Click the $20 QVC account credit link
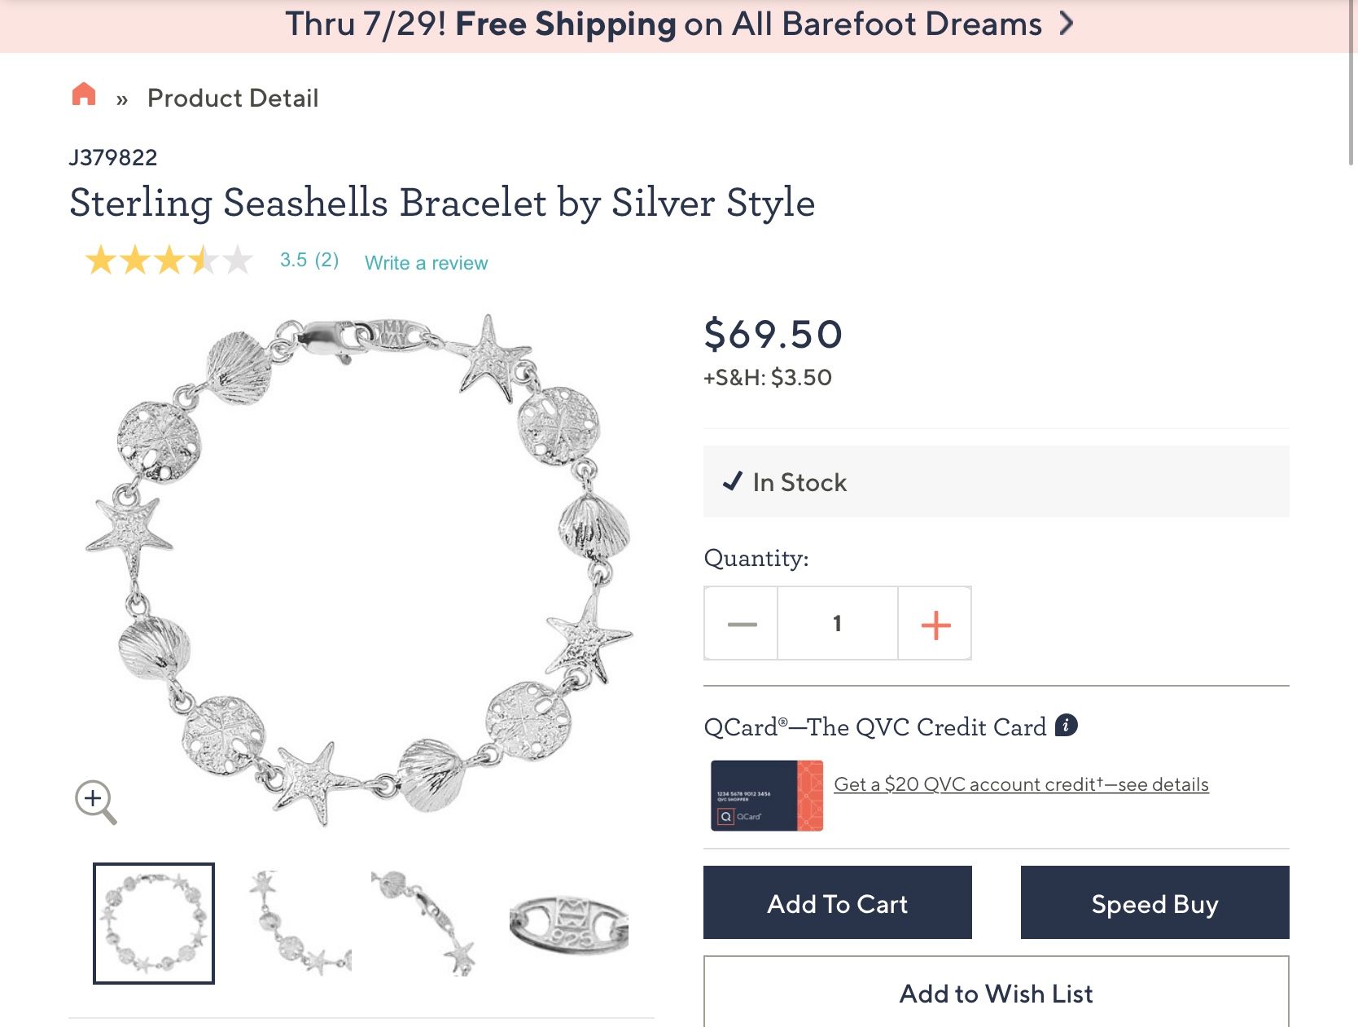The image size is (1358, 1027). (1021, 784)
